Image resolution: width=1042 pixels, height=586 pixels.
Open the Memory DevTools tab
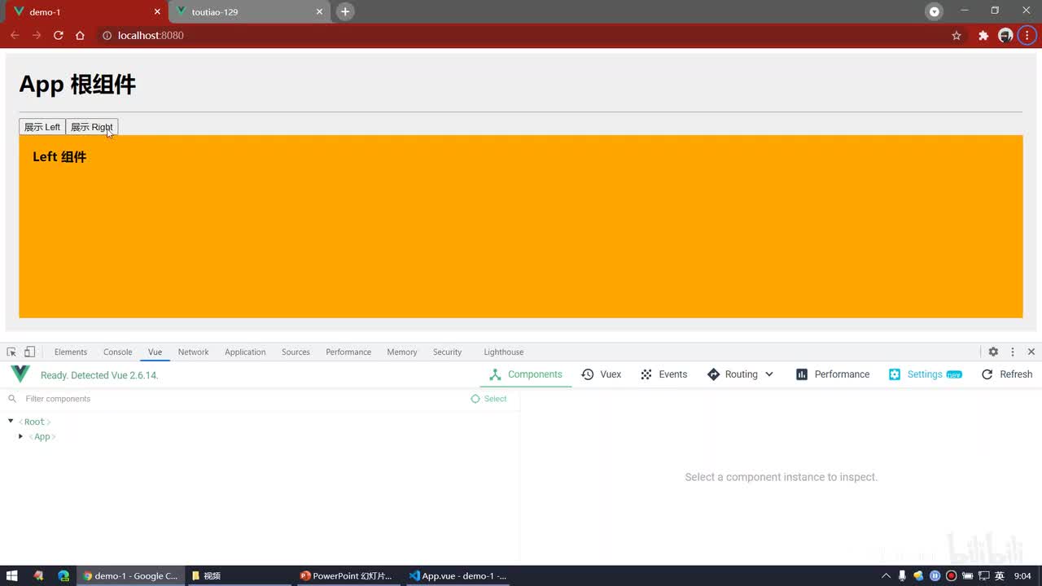click(402, 352)
